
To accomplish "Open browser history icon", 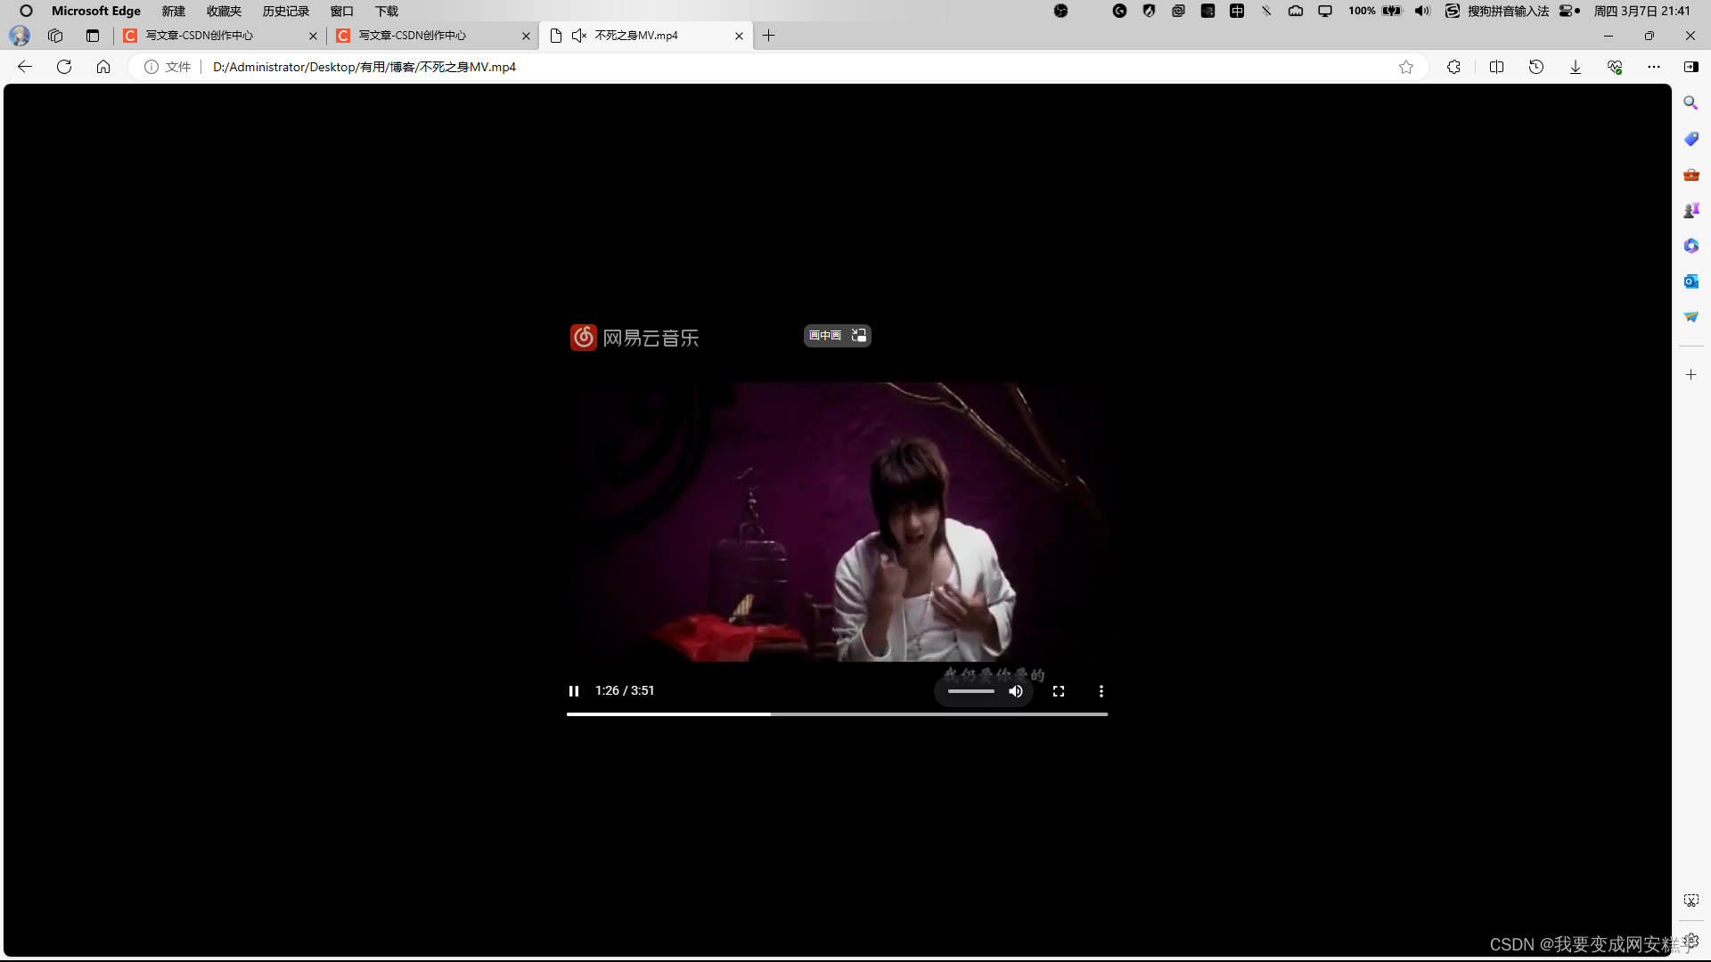I will [x=1536, y=67].
